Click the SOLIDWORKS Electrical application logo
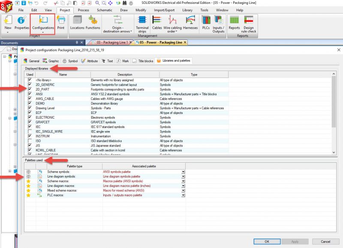343x248 pixels. [x=6, y=6]
